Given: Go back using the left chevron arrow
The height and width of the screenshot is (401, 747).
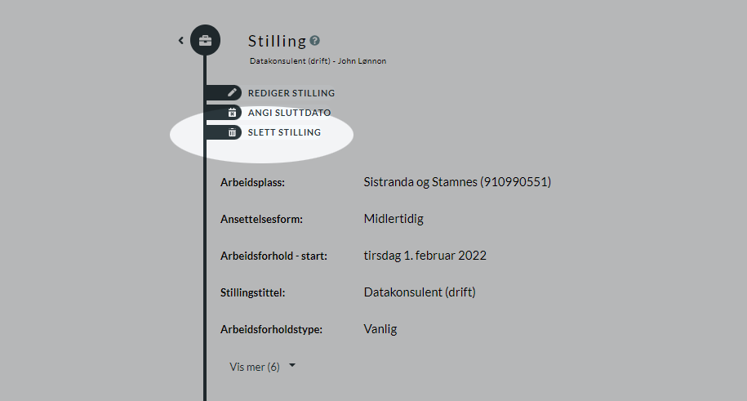Looking at the screenshot, I should 181,41.
